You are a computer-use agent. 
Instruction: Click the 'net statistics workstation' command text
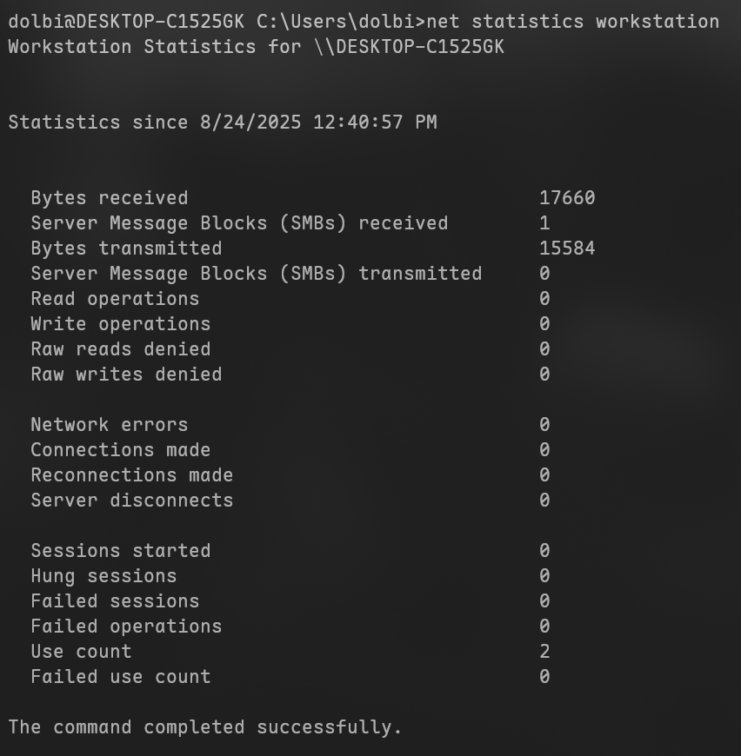pos(573,22)
